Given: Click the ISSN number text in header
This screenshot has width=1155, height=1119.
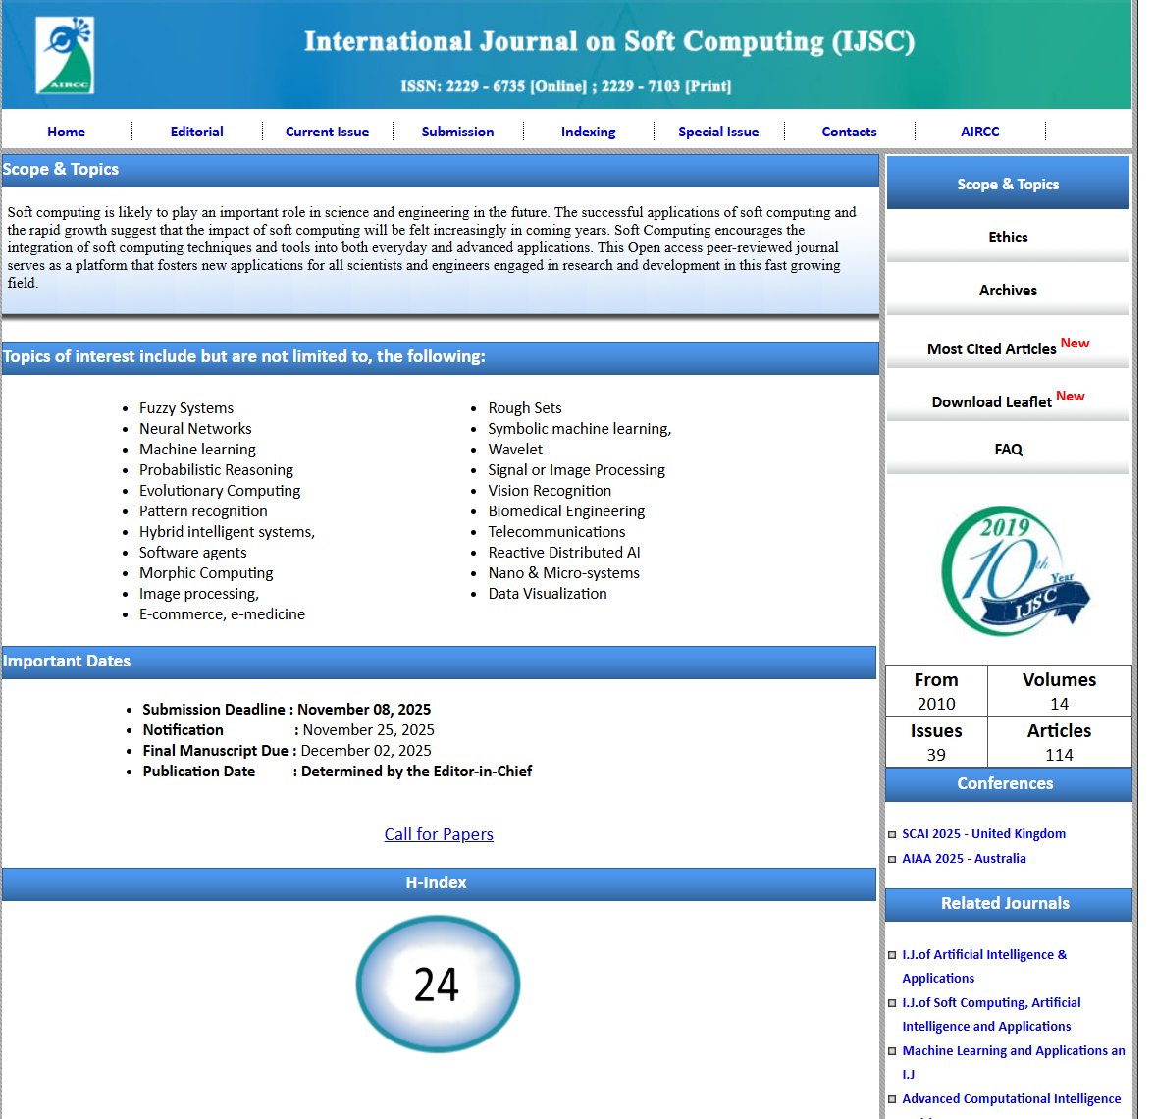Looking at the screenshot, I should 565,86.
